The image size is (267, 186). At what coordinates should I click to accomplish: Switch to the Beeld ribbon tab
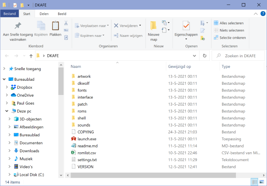pyautogui.click(x=62, y=14)
